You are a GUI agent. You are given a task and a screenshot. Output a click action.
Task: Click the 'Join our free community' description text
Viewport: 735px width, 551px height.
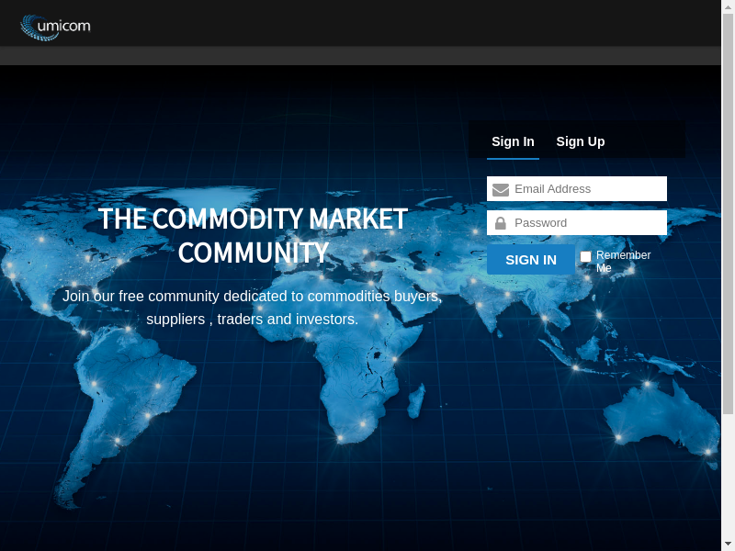[252, 308]
